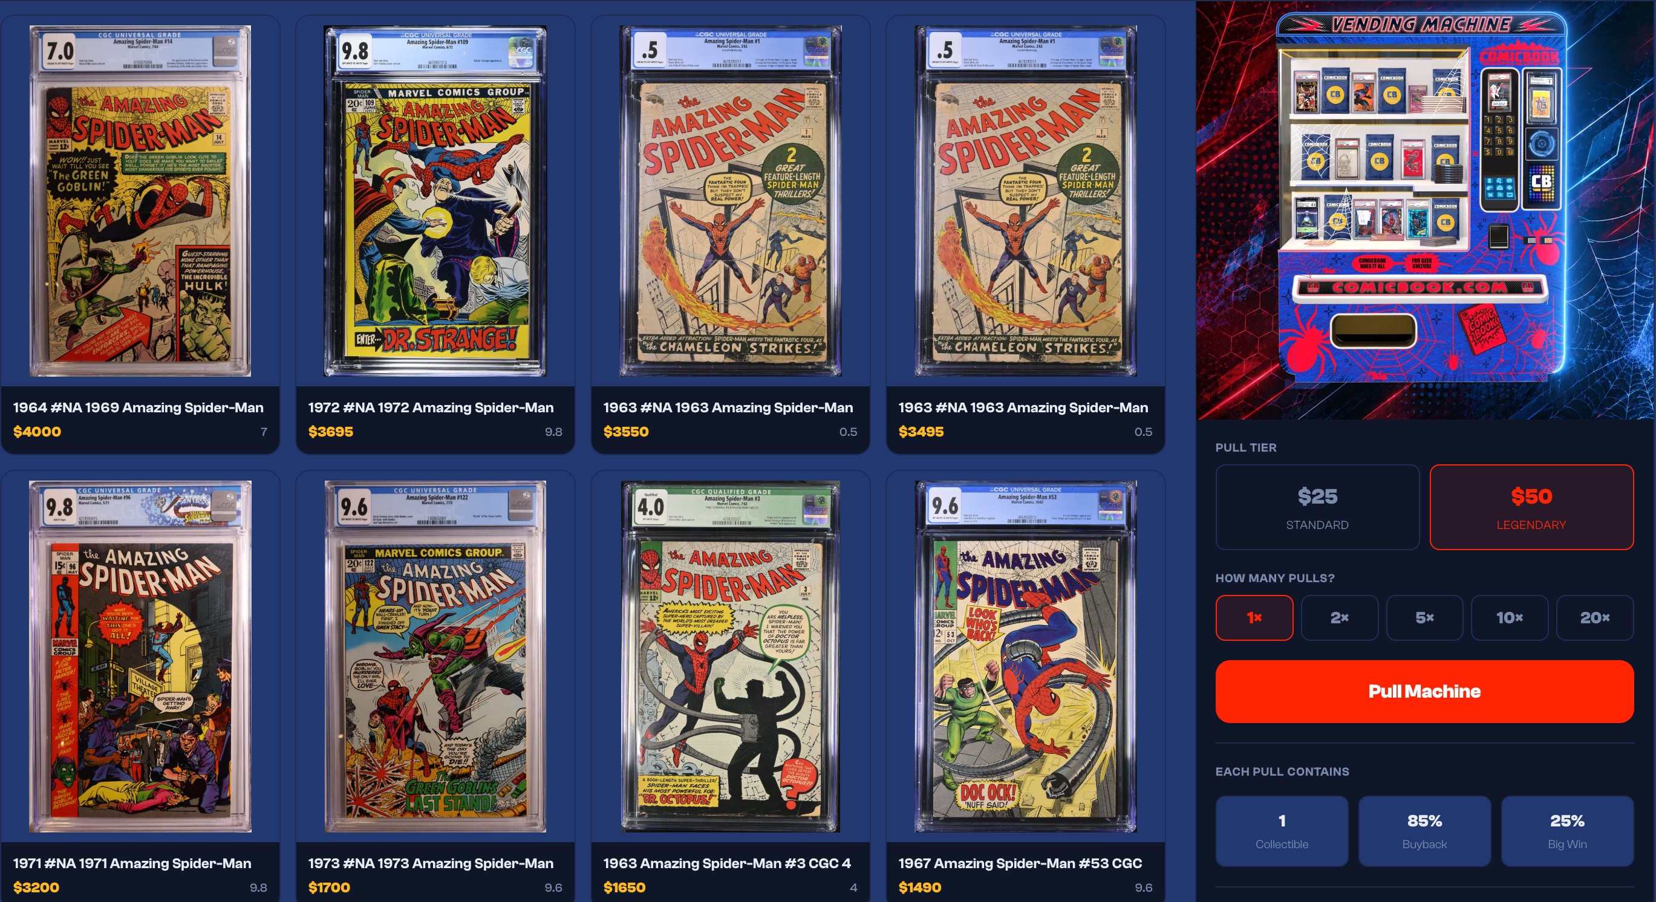Click the EACH PULL CONTAINS heading
Screen dimensions: 1656x902
click(1282, 771)
